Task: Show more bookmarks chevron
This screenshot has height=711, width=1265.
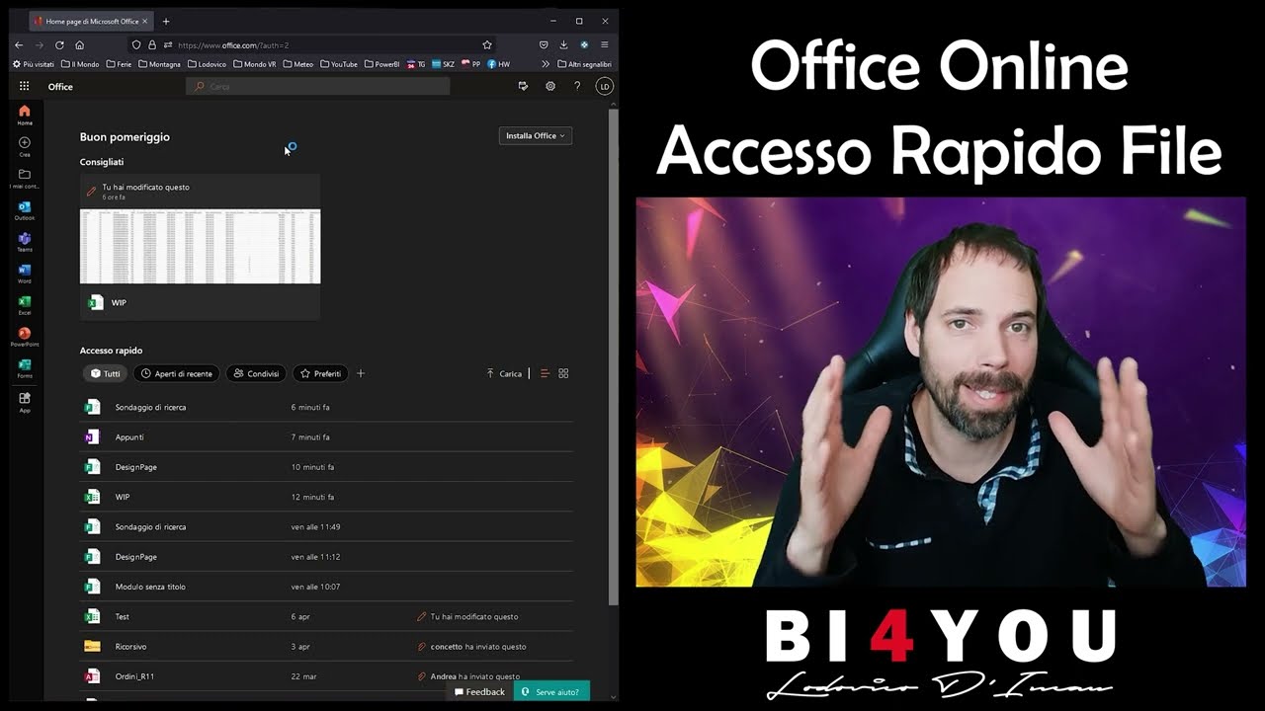Action: pos(546,64)
